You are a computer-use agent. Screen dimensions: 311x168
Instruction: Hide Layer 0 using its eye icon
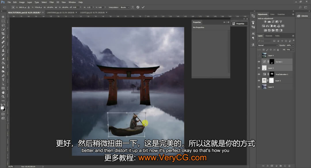click(259, 87)
